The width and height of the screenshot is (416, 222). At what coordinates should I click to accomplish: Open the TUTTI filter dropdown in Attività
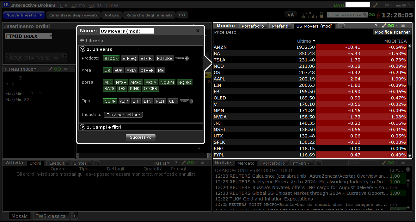(162, 163)
